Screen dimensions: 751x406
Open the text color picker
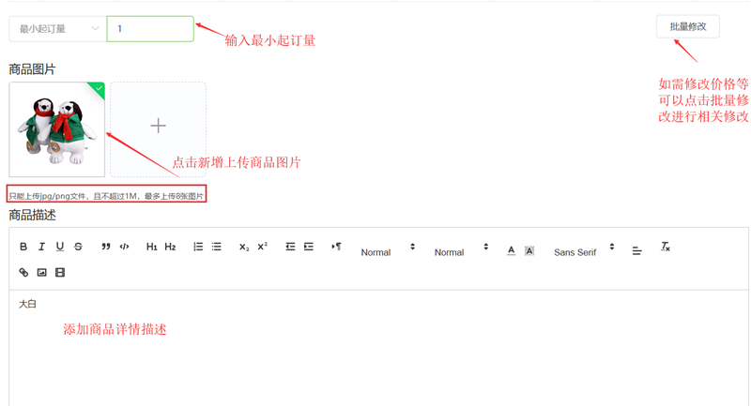(511, 250)
